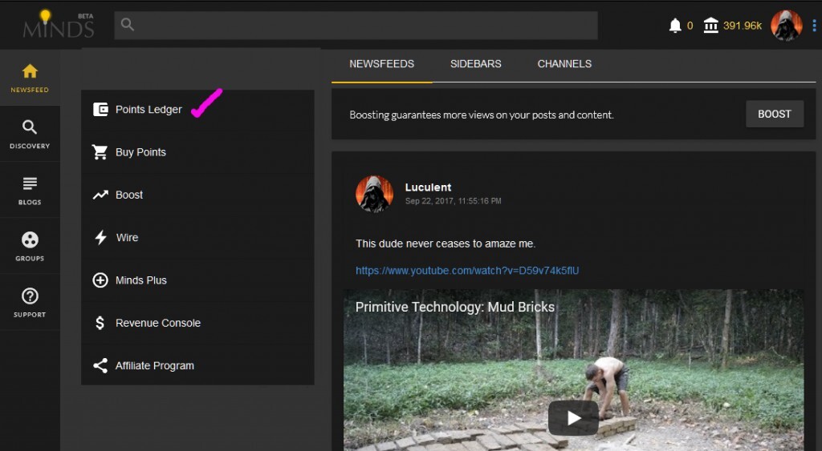Screen dimensions: 822x451
Task: Switch to the Channels tab
Action: (564, 64)
